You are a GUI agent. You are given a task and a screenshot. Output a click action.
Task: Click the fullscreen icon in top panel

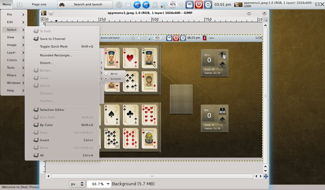click(x=317, y=4)
